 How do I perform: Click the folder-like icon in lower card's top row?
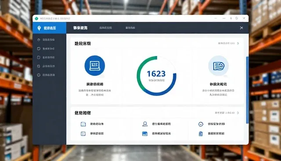[x=83, y=124]
